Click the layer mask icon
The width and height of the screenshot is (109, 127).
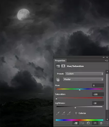click(63, 66)
